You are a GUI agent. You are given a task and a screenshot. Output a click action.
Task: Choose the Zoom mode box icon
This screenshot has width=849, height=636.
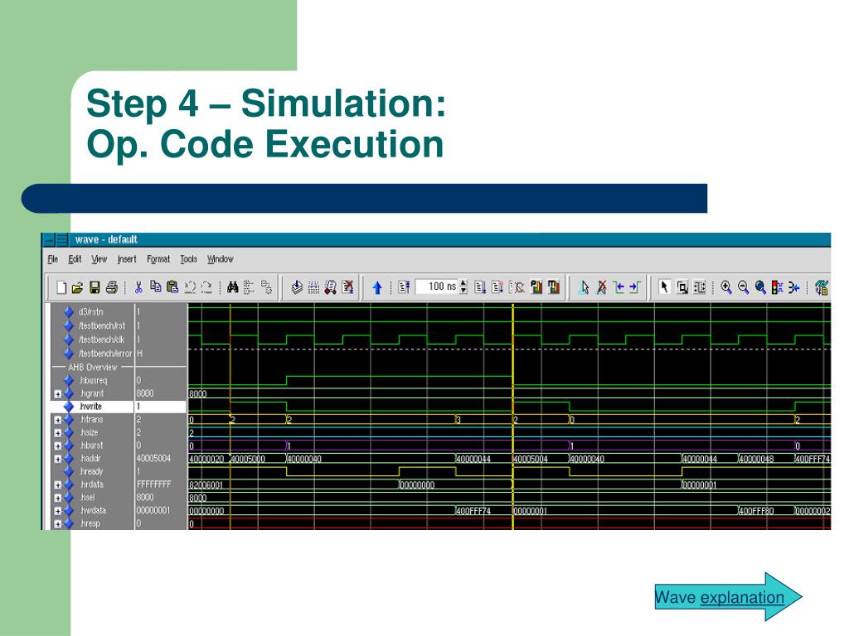(x=682, y=287)
